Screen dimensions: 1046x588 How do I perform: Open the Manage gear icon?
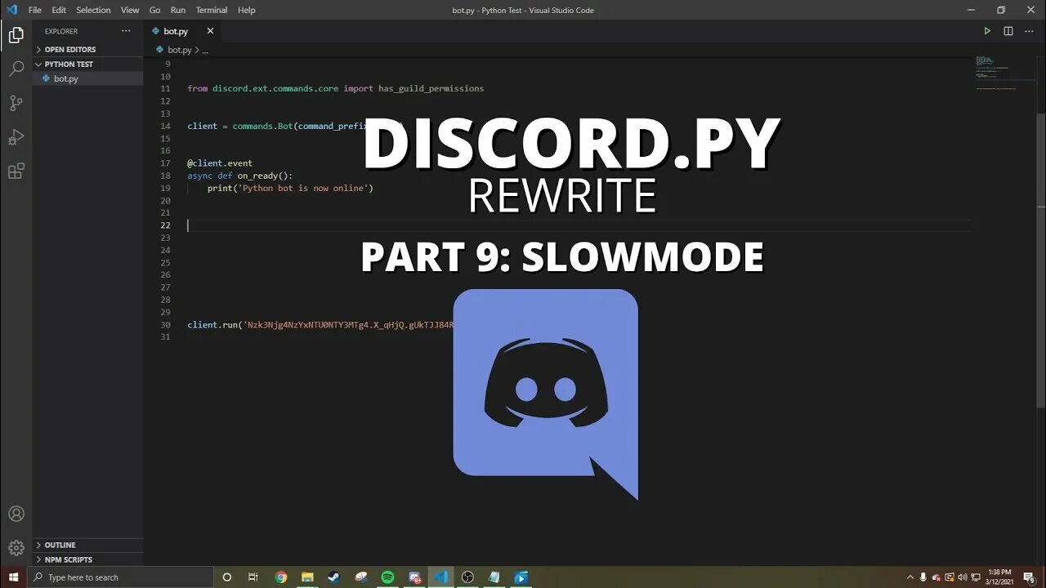tap(16, 548)
